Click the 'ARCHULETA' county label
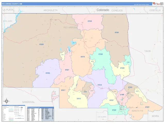 coord(51,10)
